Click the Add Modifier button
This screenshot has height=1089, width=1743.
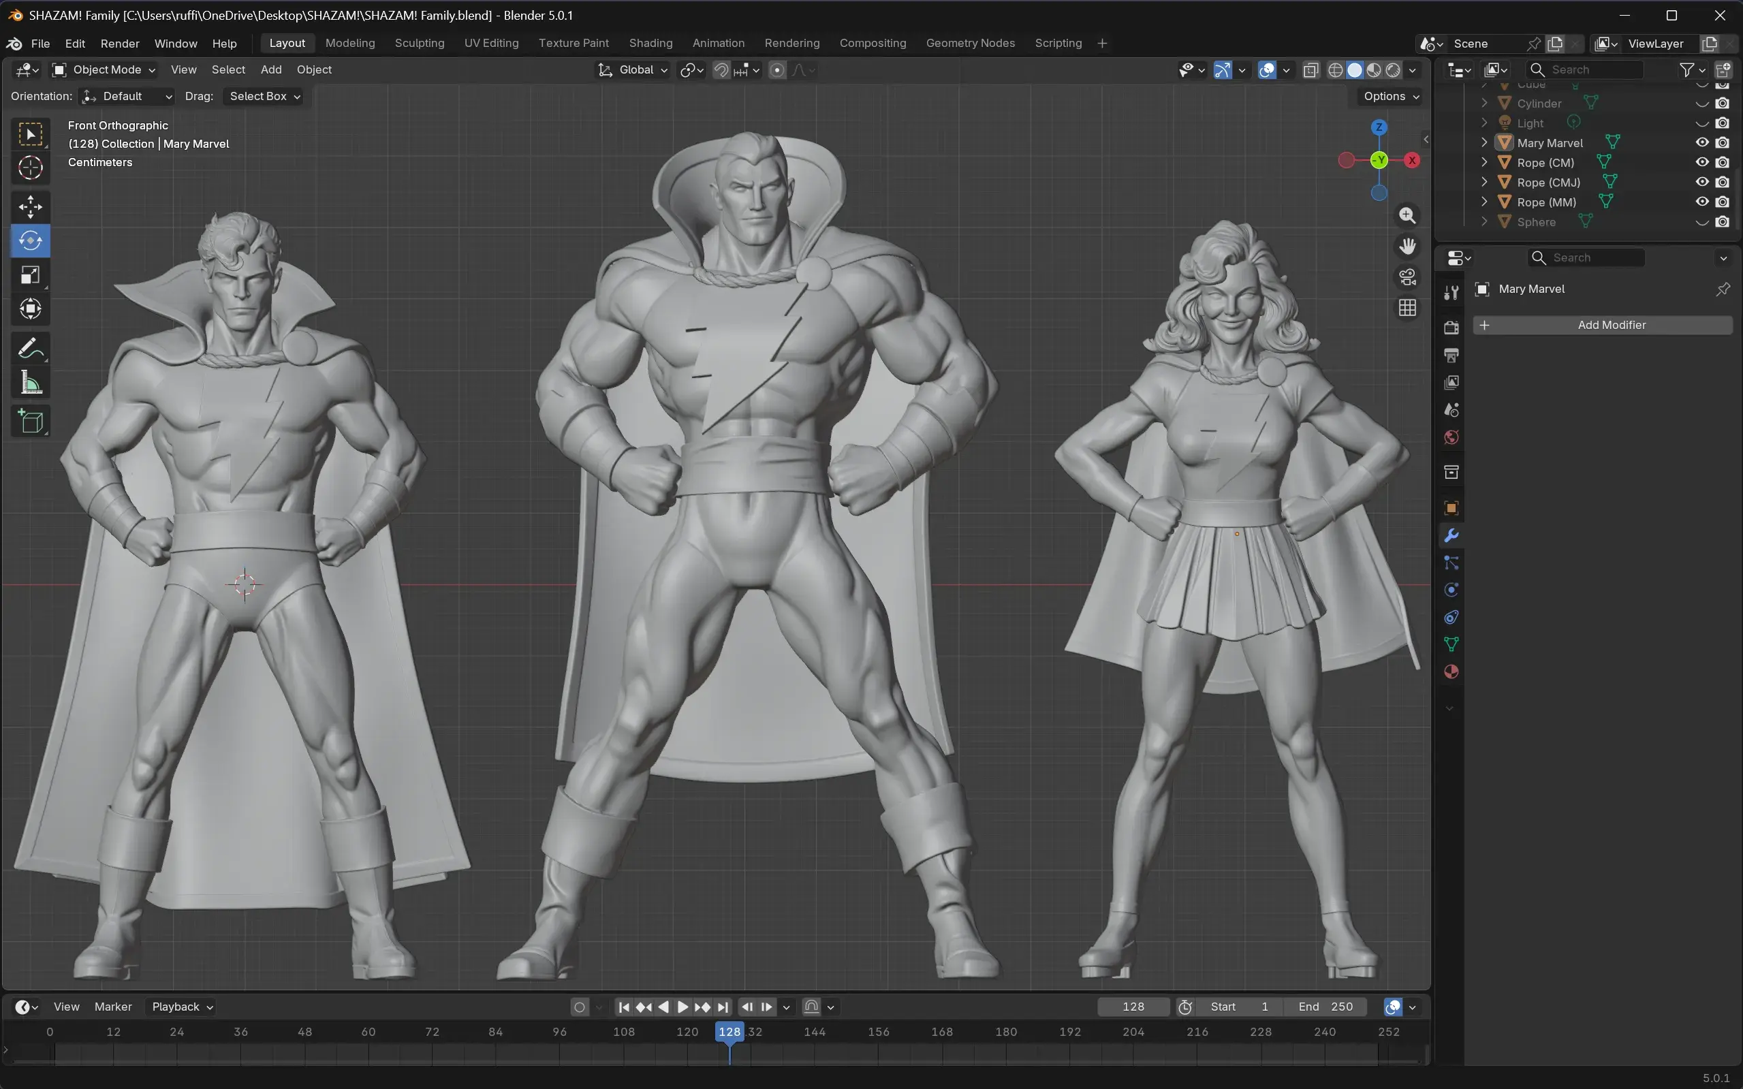[x=1603, y=325]
